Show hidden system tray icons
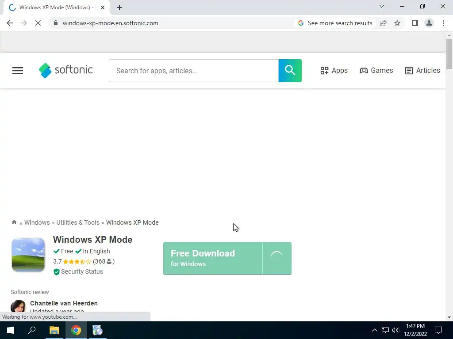453x339 pixels. point(374,330)
